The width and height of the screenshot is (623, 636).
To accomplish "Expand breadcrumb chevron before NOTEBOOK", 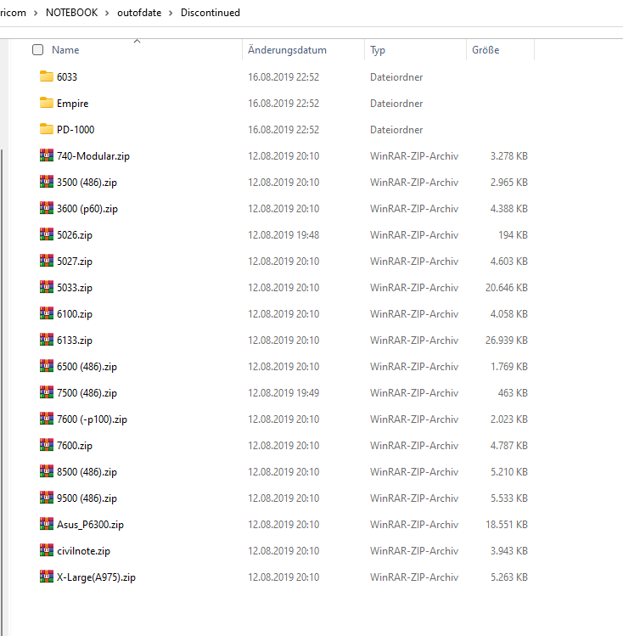I will (36, 13).
